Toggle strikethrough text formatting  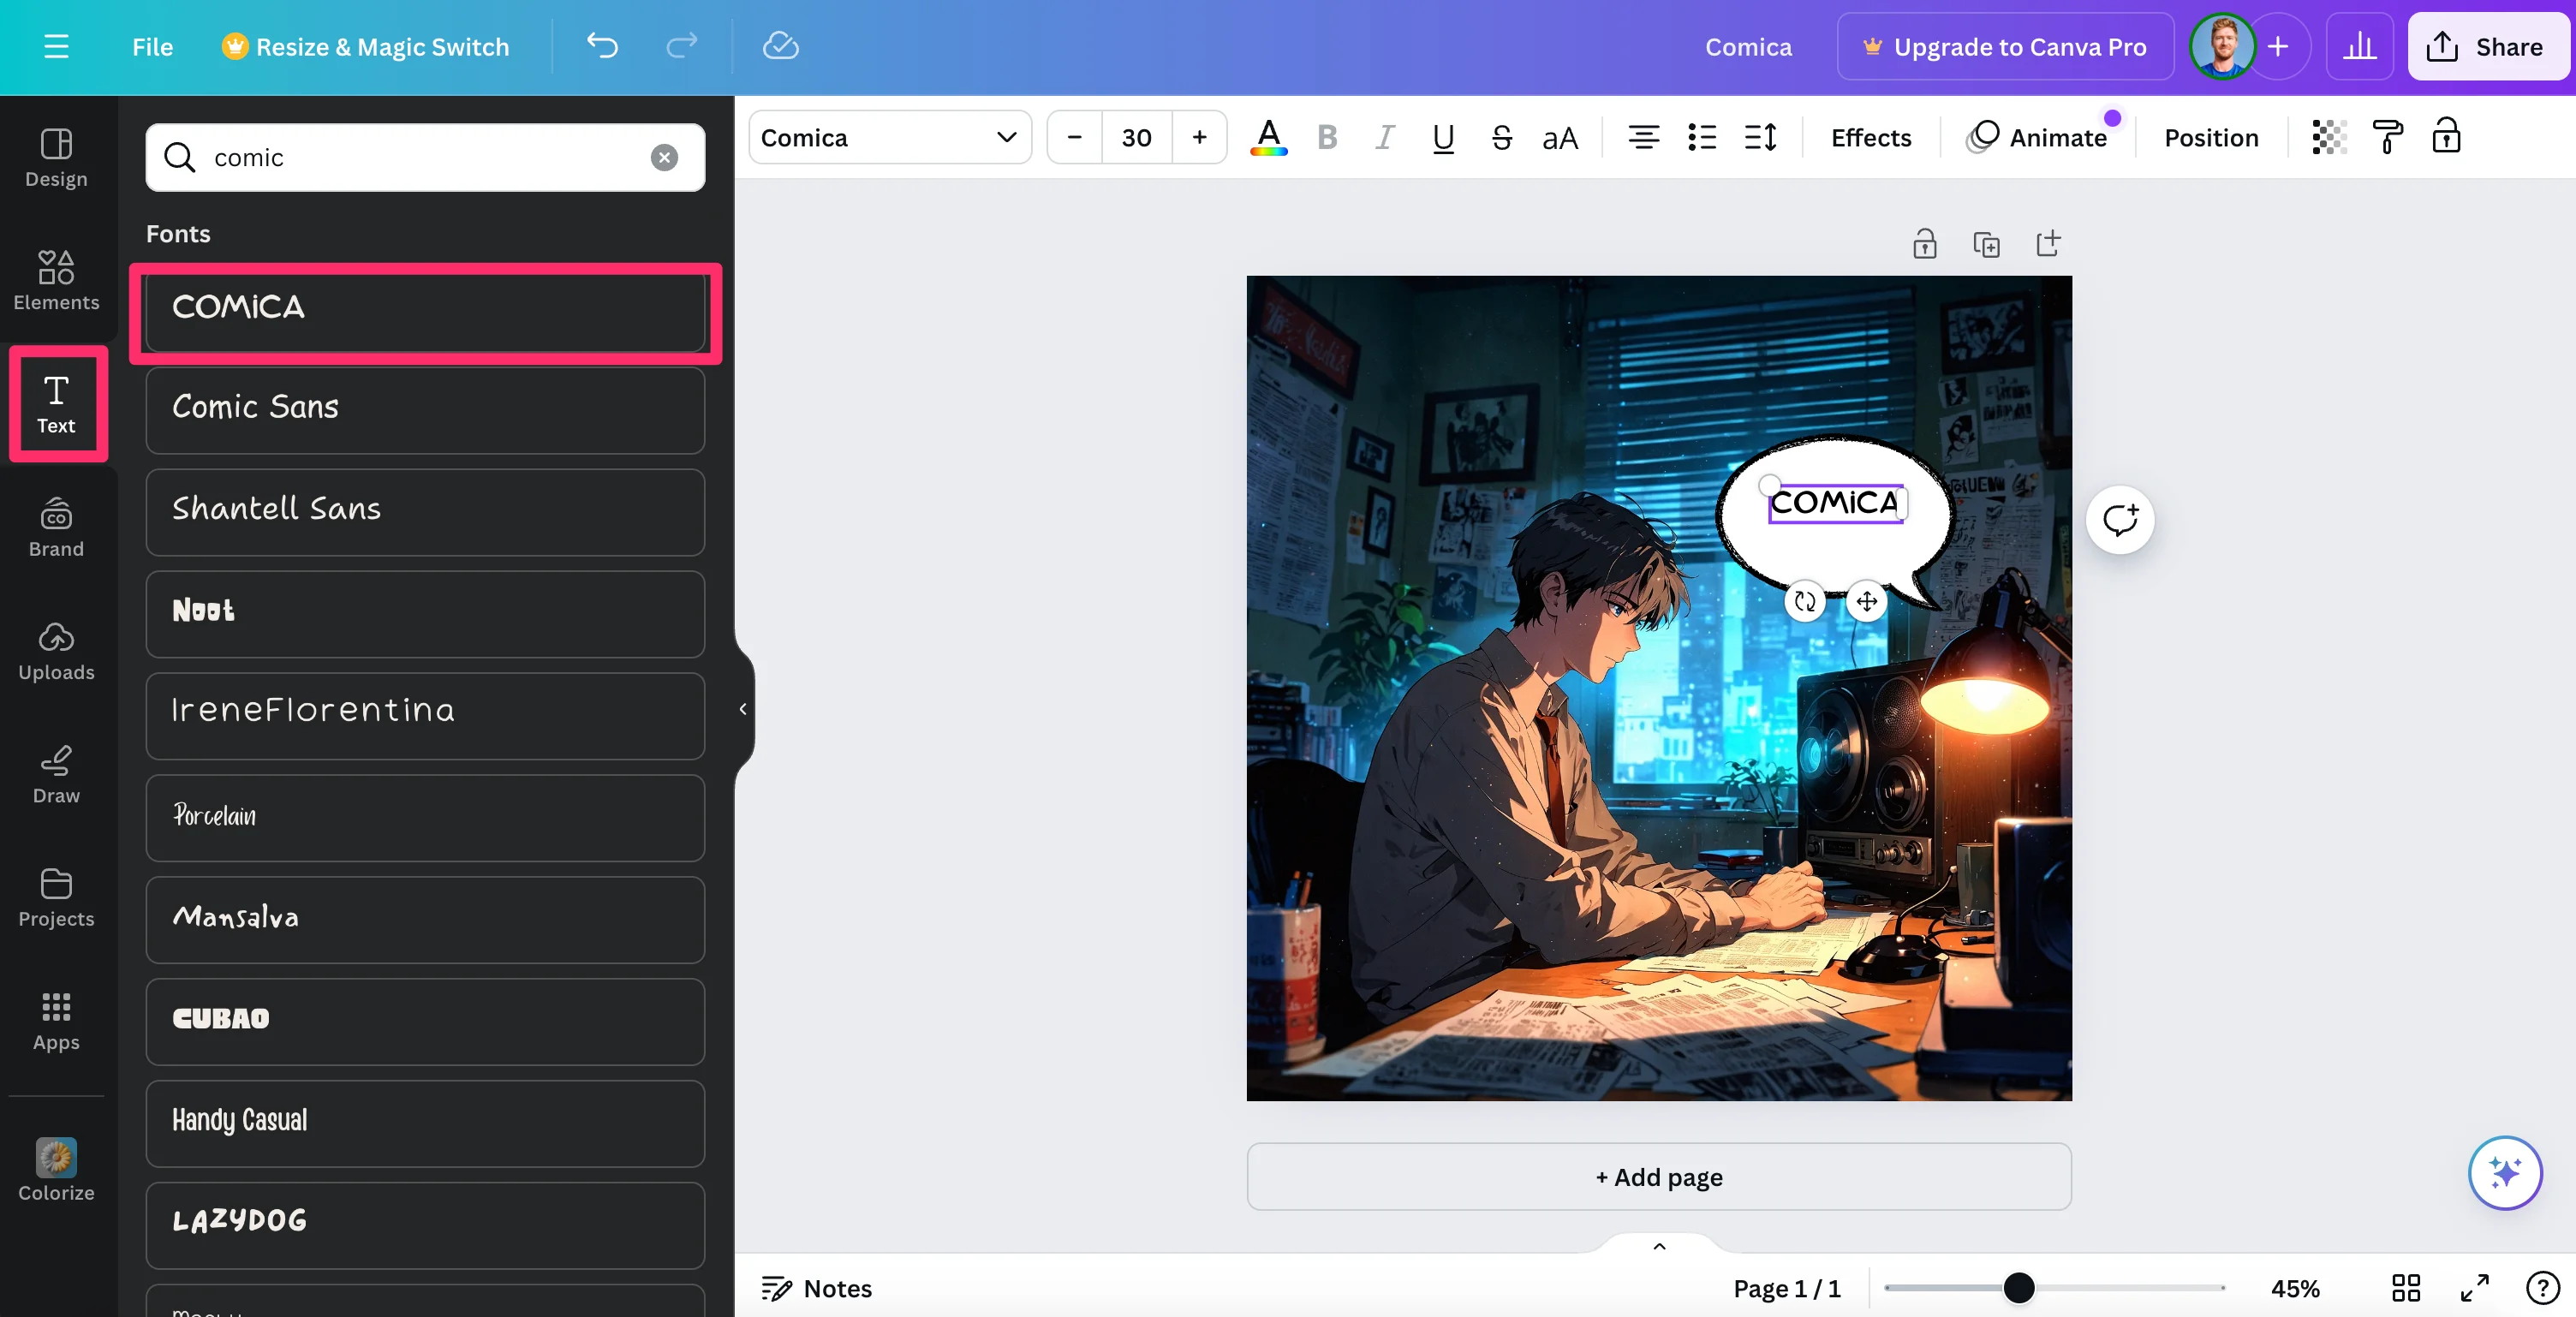tap(1501, 137)
